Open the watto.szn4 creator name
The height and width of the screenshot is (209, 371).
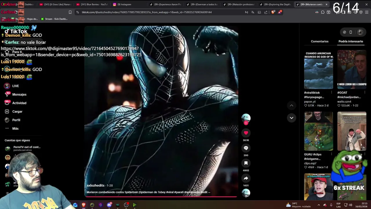[344, 102]
